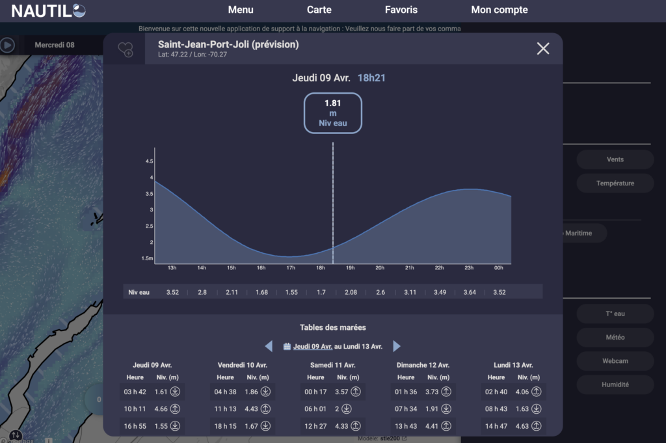The image size is (666, 443).
Task: Advance to next tide table dates
Action: pyautogui.click(x=397, y=346)
